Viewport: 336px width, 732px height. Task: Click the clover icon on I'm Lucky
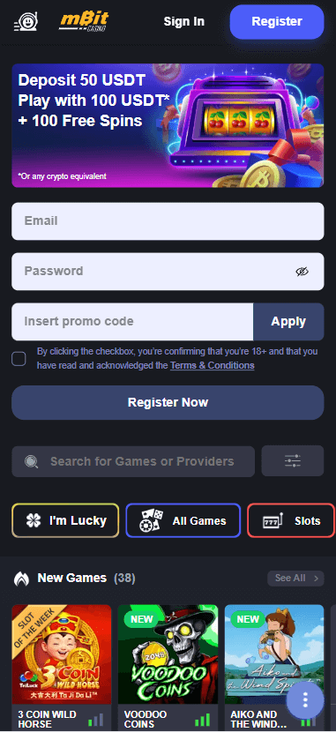[34, 520]
